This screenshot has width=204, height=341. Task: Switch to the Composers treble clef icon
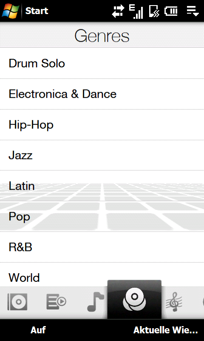coord(174,302)
